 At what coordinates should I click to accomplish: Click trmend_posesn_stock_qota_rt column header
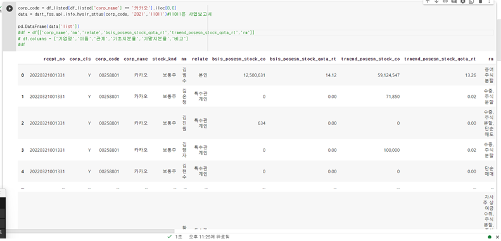[440, 59]
